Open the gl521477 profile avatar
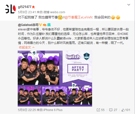135x114 pixels. pyautogui.click(x=10, y=9)
